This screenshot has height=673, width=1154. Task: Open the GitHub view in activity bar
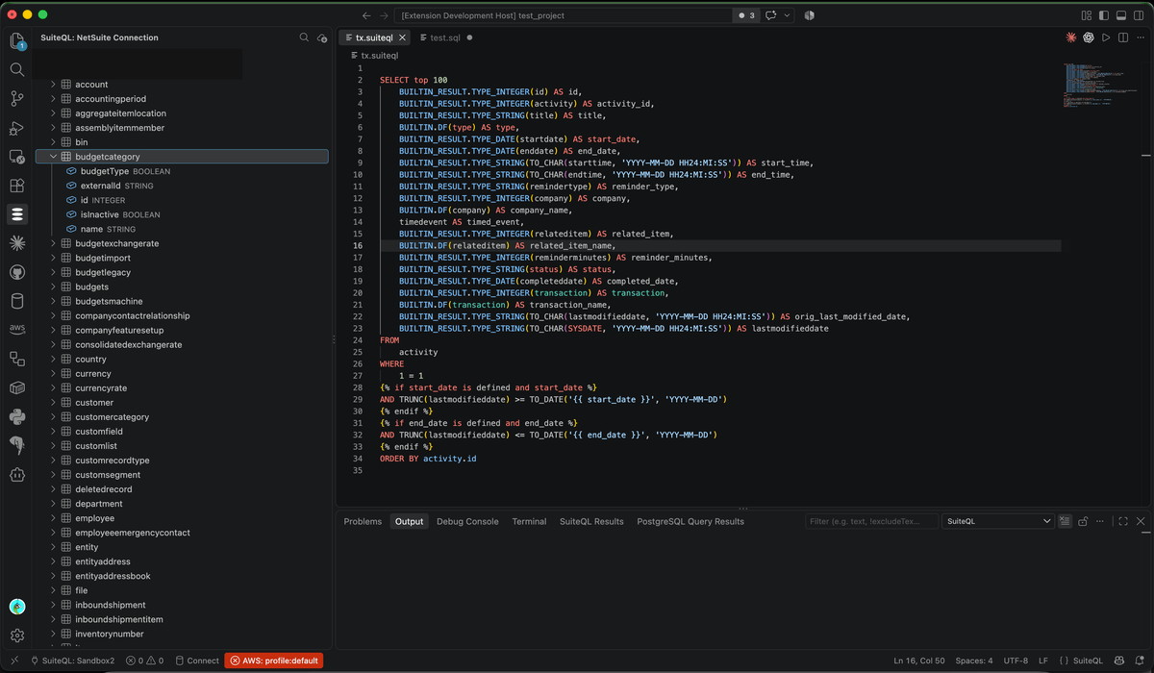(x=16, y=272)
